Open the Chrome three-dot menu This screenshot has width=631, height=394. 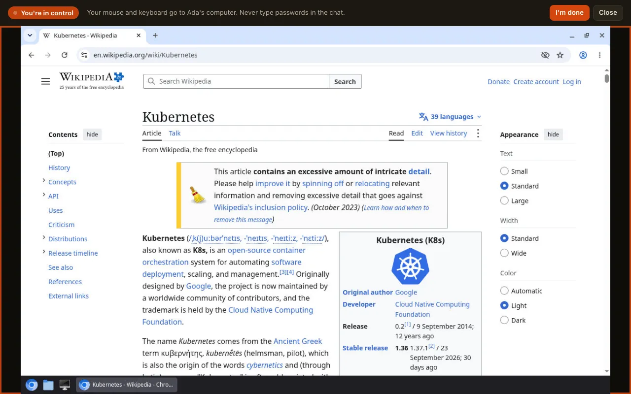(599, 55)
